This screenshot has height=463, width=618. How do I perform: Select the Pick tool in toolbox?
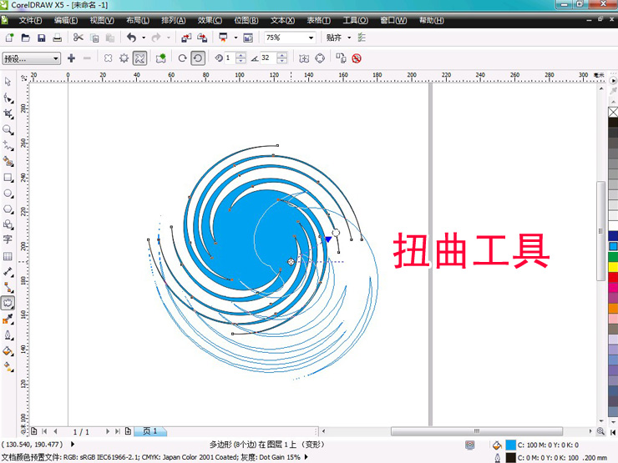point(8,82)
